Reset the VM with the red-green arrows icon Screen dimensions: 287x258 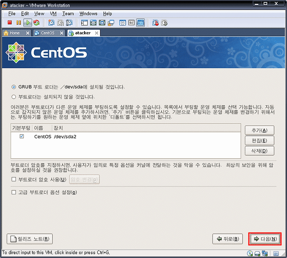click(36, 22)
